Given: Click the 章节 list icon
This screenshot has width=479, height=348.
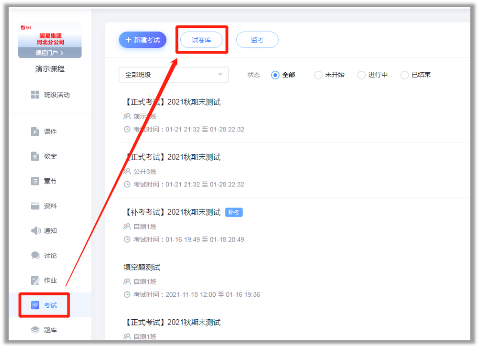Looking at the screenshot, I should [x=35, y=181].
